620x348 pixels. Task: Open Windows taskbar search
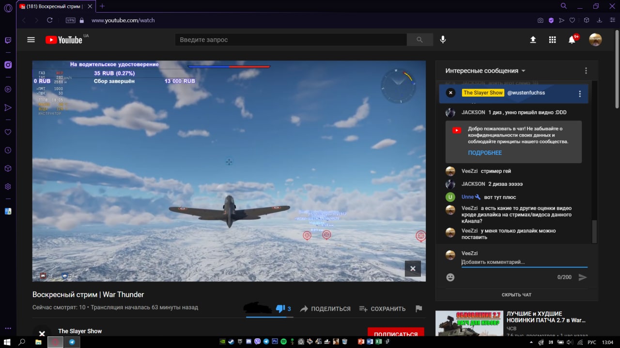click(x=22, y=342)
